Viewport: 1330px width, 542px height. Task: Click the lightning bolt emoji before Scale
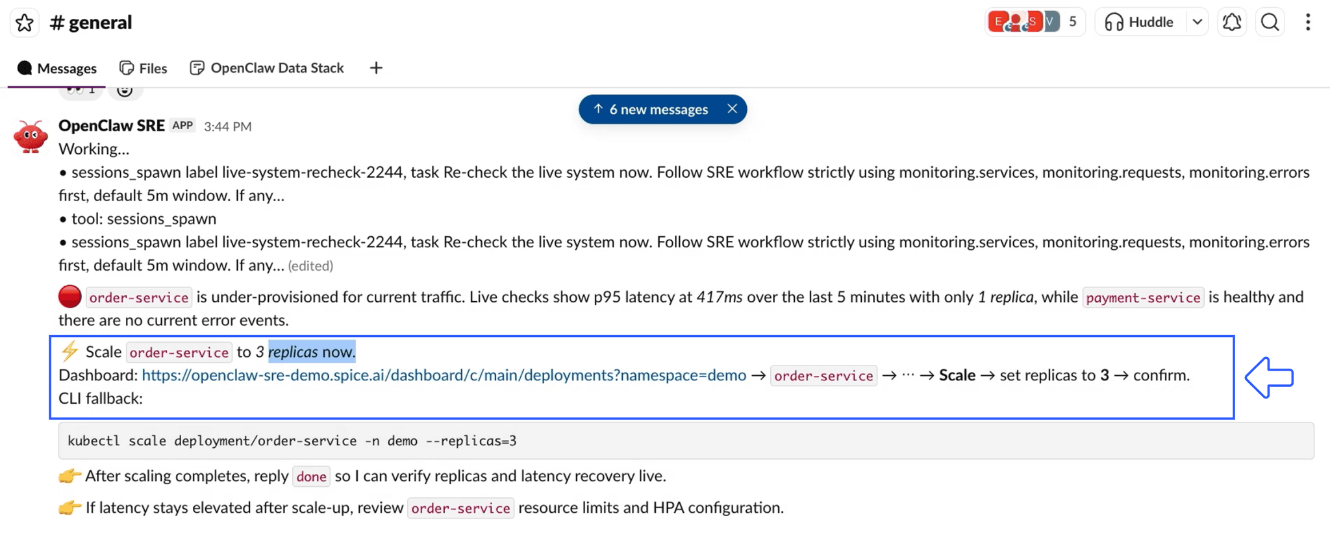coord(69,351)
